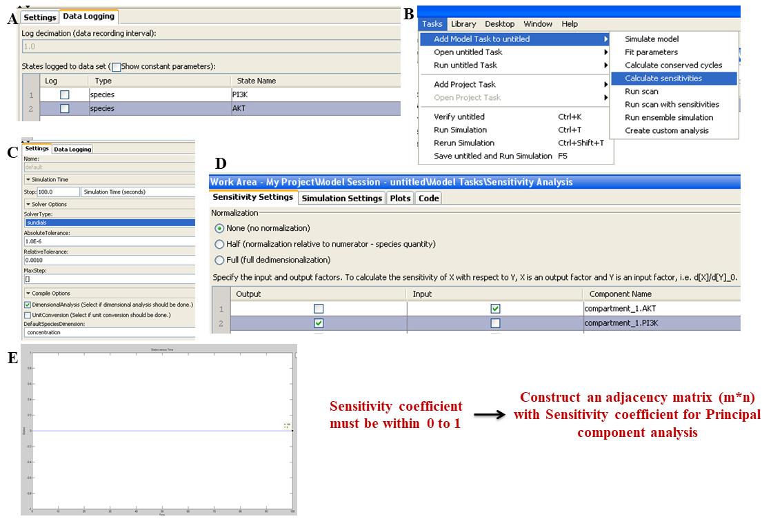Image resolution: width=782 pixels, height=521 pixels.
Task: Open the Window menu
Action: (x=538, y=24)
